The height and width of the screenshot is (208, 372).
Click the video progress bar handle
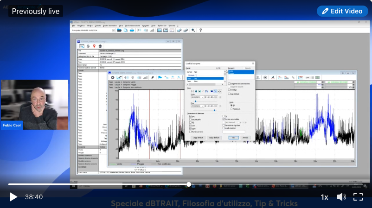pos(189,184)
